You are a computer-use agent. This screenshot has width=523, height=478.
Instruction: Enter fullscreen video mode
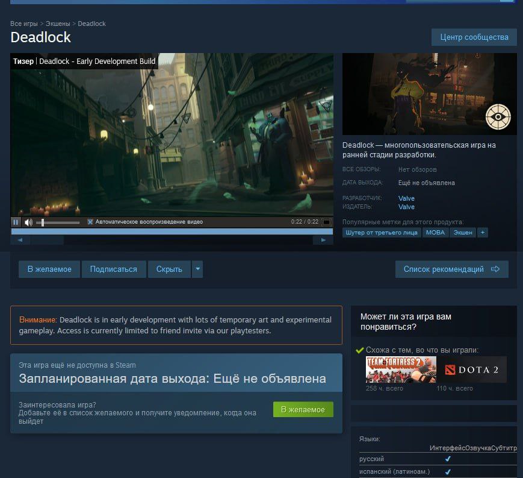pos(327,222)
